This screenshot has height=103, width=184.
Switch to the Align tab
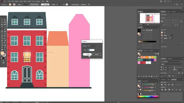(x=168, y=80)
